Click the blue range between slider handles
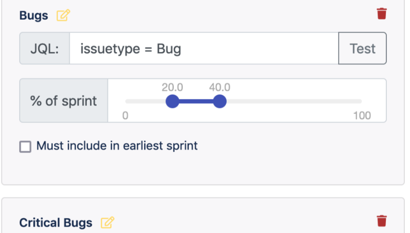Image resolution: width=410 pixels, height=233 pixels. tap(196, 101)
